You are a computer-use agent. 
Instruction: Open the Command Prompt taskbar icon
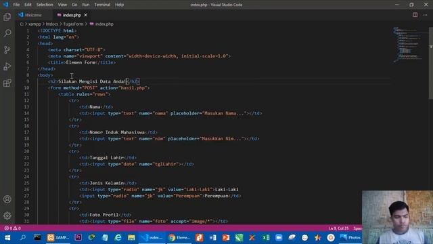pyautogui.click(x=37, y=238)
